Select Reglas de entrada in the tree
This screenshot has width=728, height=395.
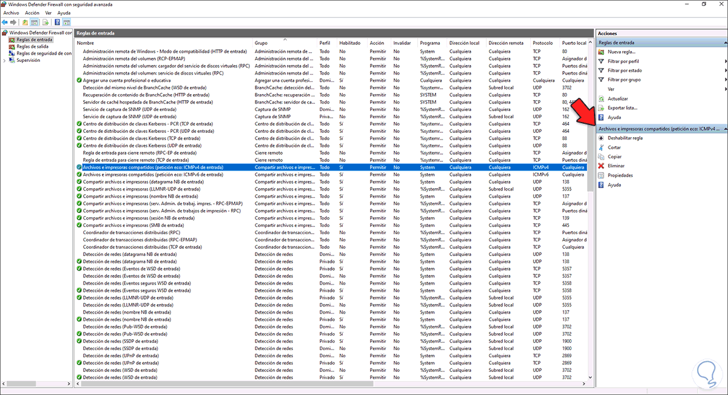[x=35, y=39]
